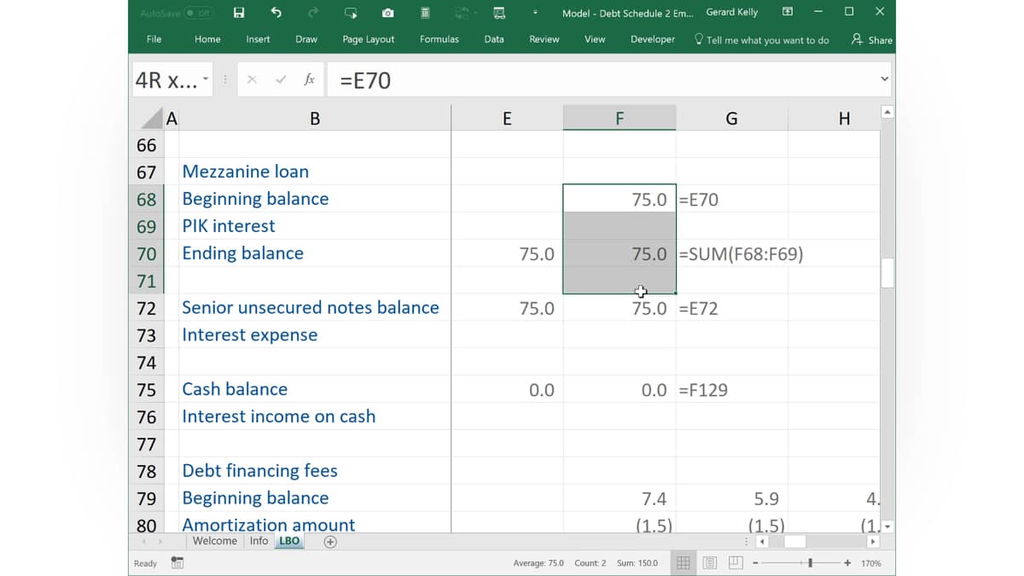Screen dimensions: 1024x576
Task: Click the zoom slider handle
Action: (x=811, y=562)
